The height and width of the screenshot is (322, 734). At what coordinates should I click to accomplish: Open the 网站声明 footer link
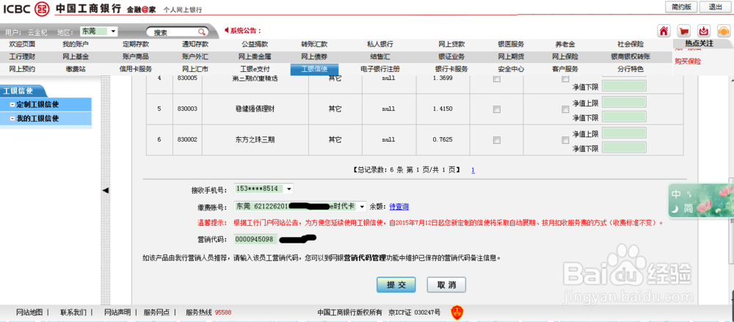[x=117, y=312]
